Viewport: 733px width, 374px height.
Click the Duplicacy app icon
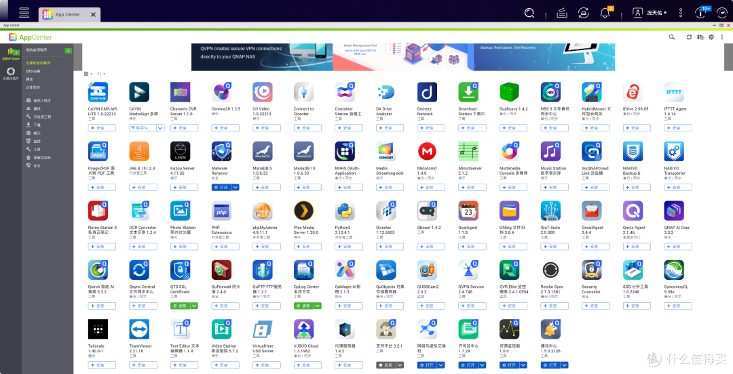tap(510, 92)
